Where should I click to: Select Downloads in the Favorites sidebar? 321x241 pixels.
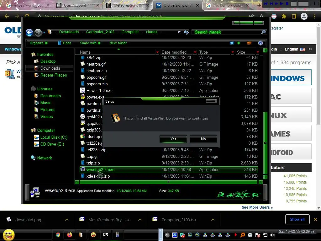[50, 68]
